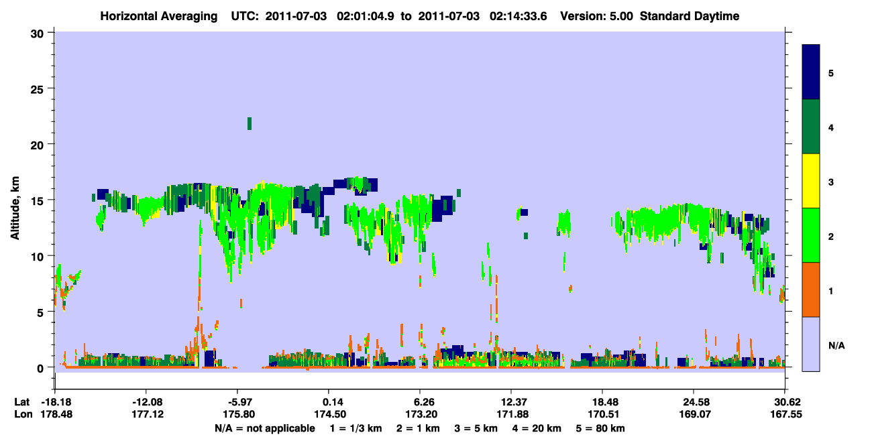Viewport: 872px width, 447px height.
Task: Click the 'Lat' row label
Action: [22, 402]
